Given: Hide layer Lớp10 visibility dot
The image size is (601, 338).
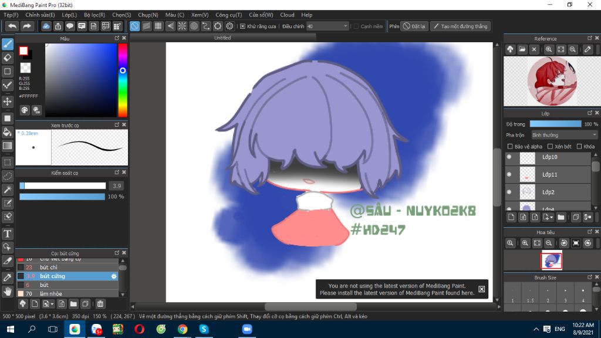Looking at the screenshot, I should pos(509,157).
